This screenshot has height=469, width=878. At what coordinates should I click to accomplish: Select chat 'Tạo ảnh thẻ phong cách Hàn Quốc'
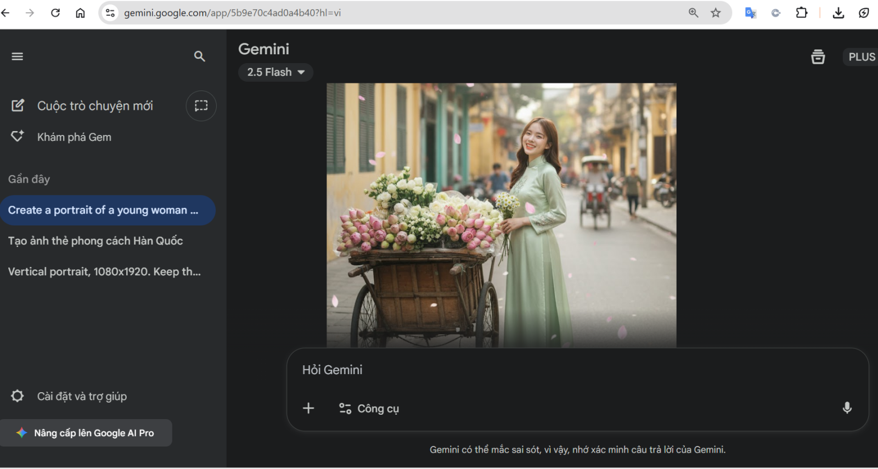coord(95,241)
